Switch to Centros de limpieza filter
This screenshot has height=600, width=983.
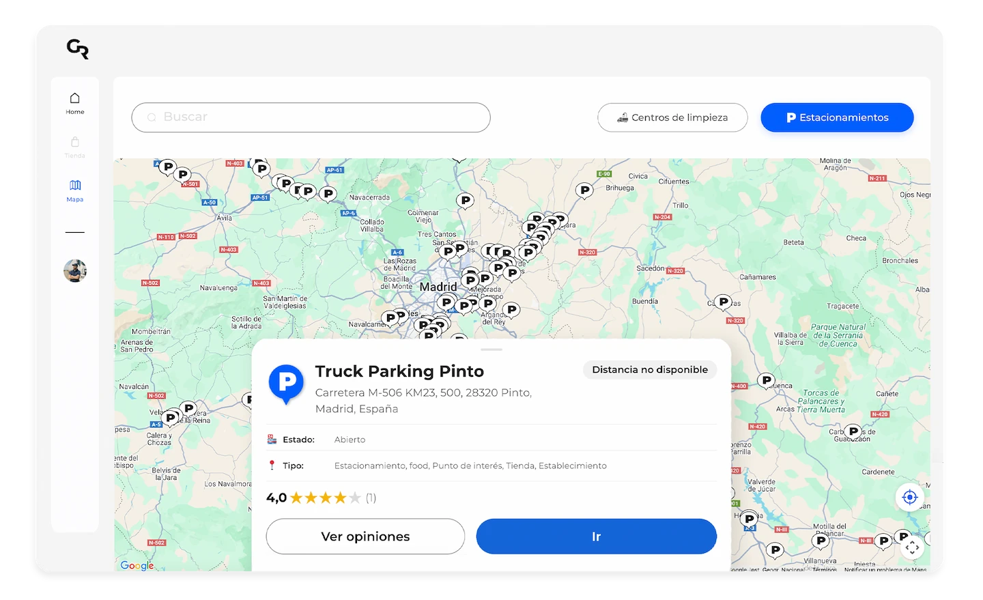[x=672, y=117]
